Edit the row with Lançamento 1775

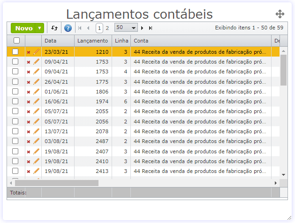pos(36,82)
